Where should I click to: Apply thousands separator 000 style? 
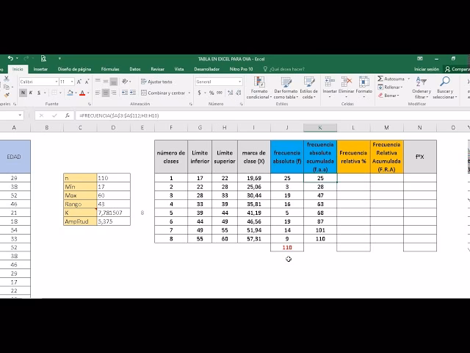tap(220, 93)
